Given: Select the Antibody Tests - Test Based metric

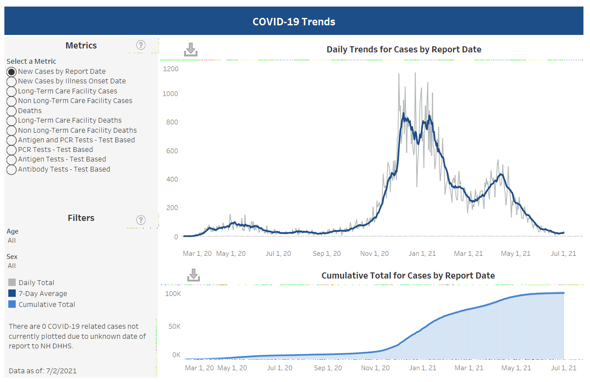Looking at the screenshot, I should tap(12, 169).
